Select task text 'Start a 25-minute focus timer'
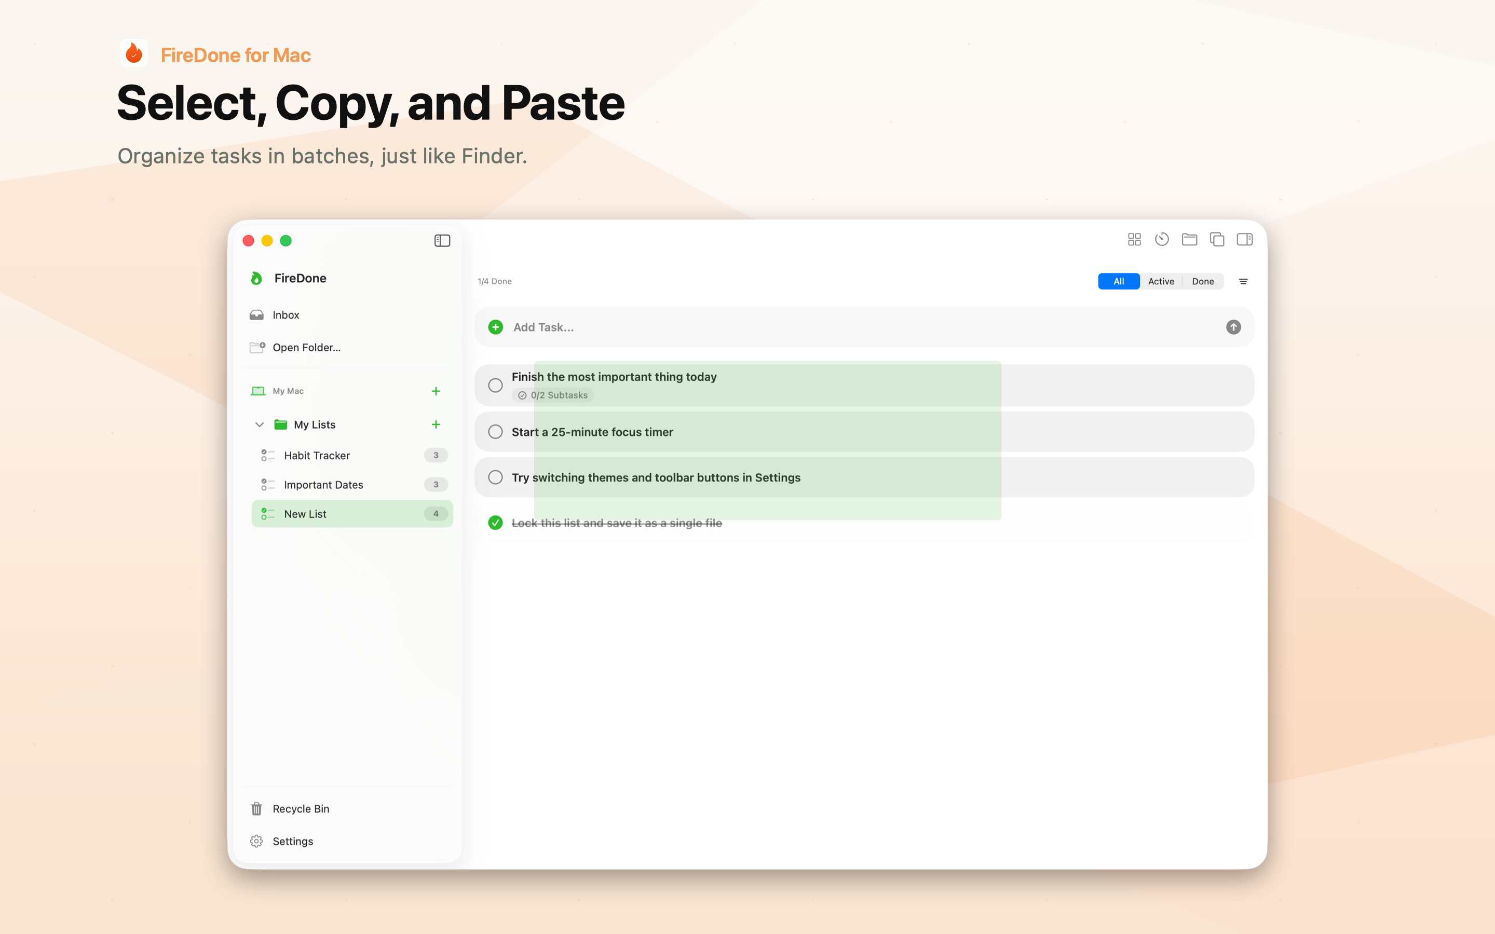This screenshot has width=1495, height=934. pyautogui.click(x=592, y=432)
